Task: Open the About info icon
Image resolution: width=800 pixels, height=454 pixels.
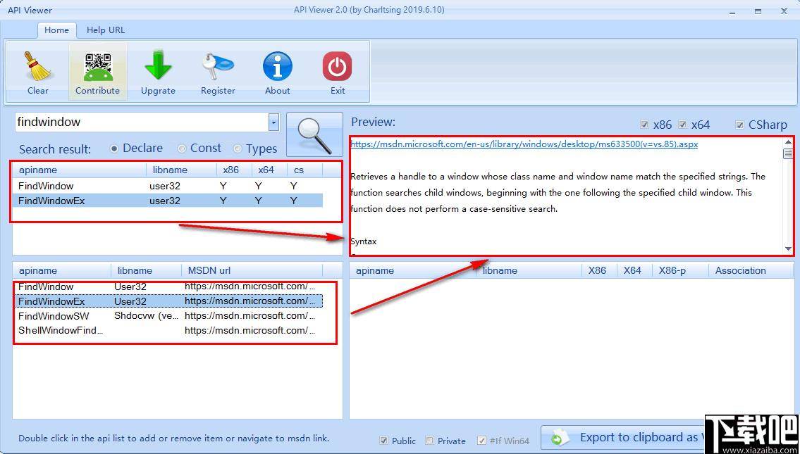Action: click(278, 66)
